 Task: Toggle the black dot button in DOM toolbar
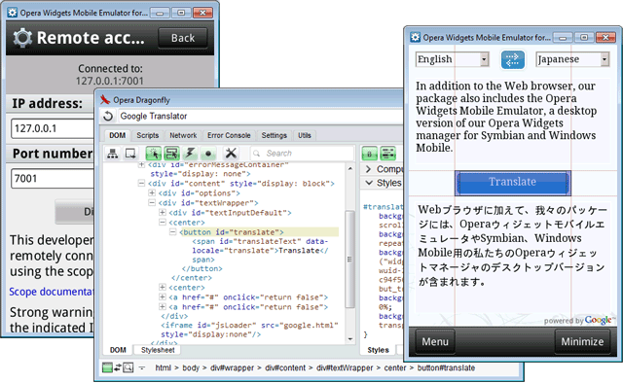208,154
